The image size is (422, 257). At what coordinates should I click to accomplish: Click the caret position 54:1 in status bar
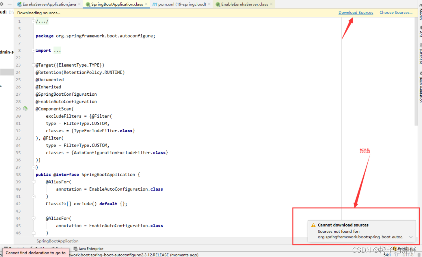point(387,255)
